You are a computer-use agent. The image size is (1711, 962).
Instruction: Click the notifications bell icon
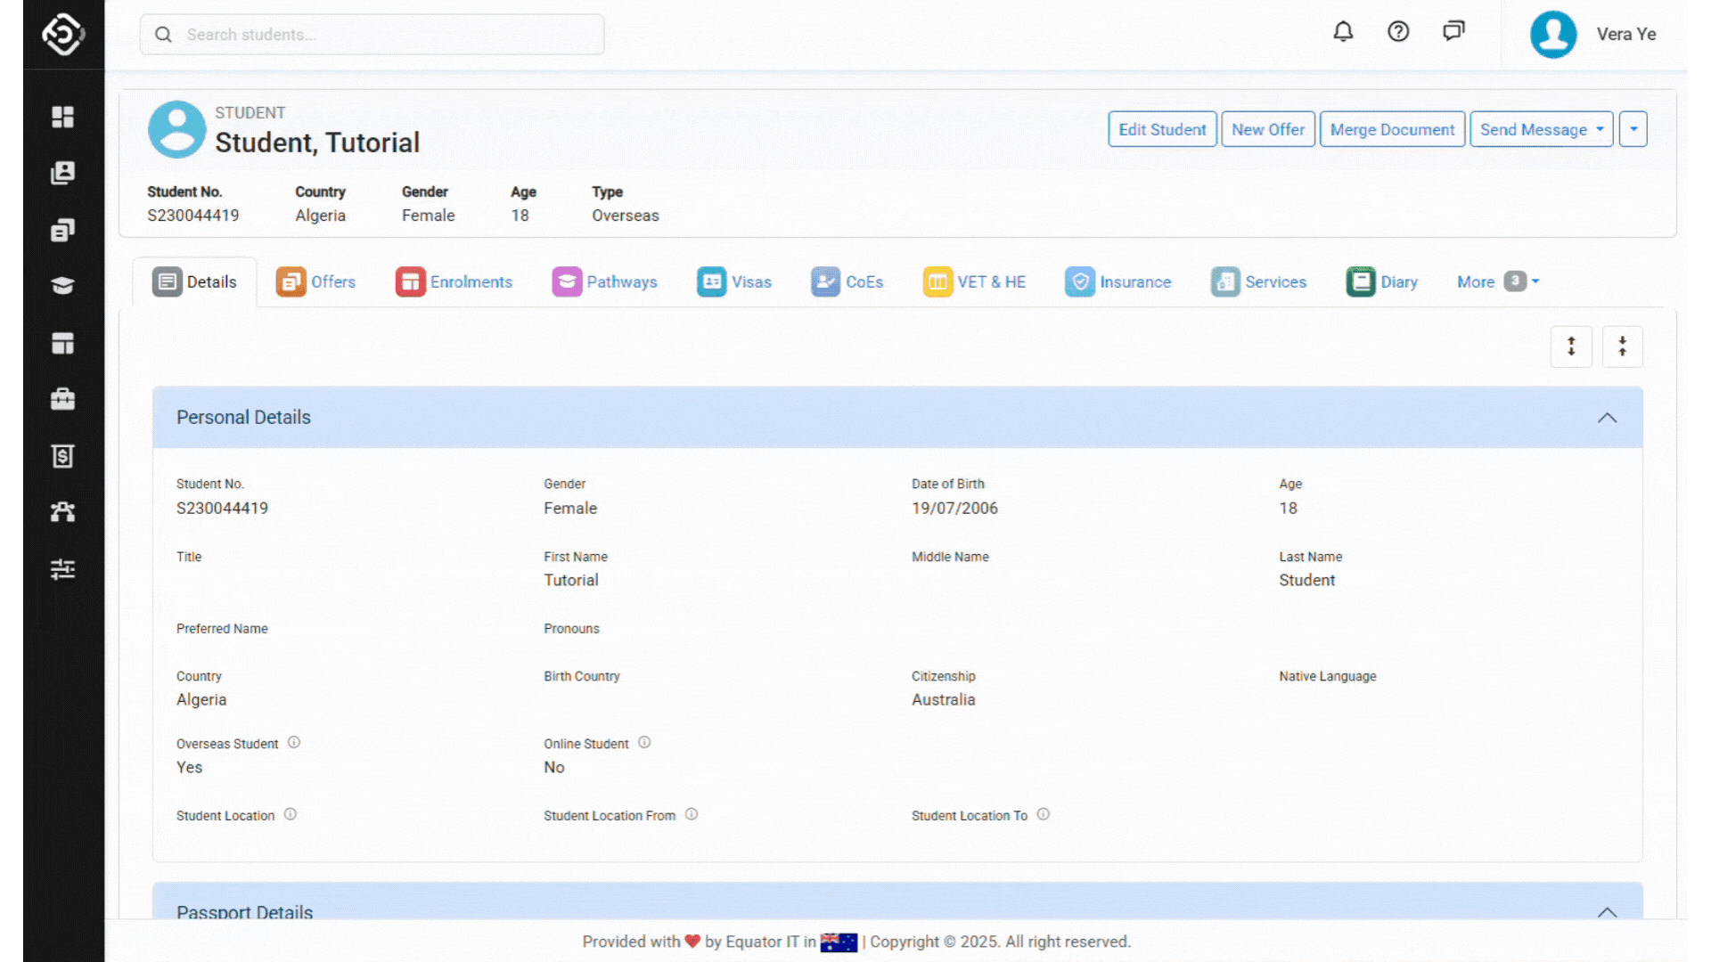click(x=1343, y=32)
